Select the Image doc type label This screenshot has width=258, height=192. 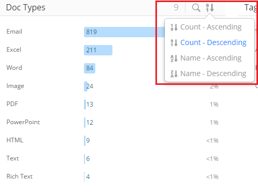tap(15, 86)
